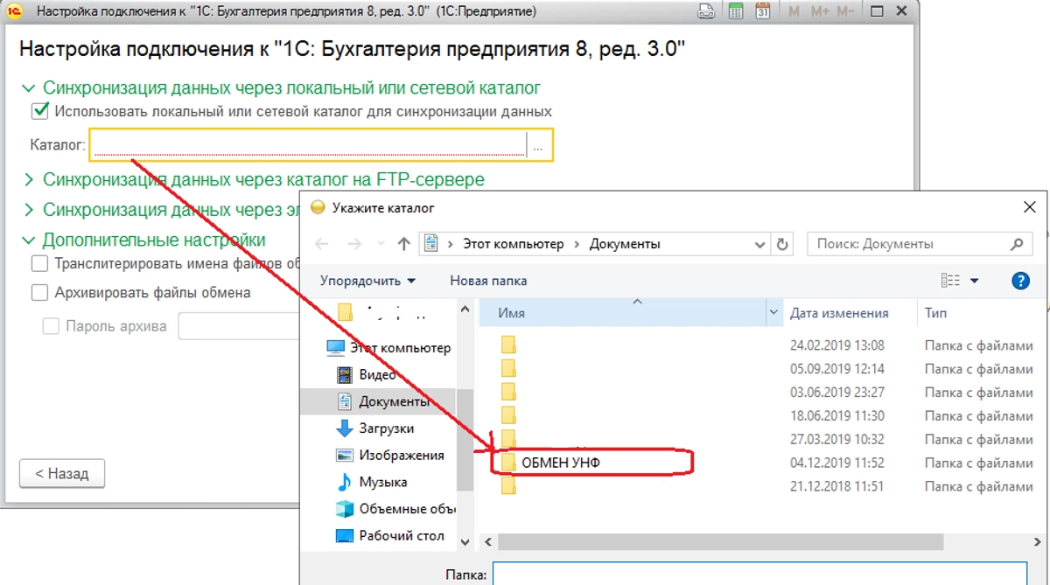1050x585 pixels.
Task: Click the navigation pane scroll down arrow
Action: [x=465, y=542]
